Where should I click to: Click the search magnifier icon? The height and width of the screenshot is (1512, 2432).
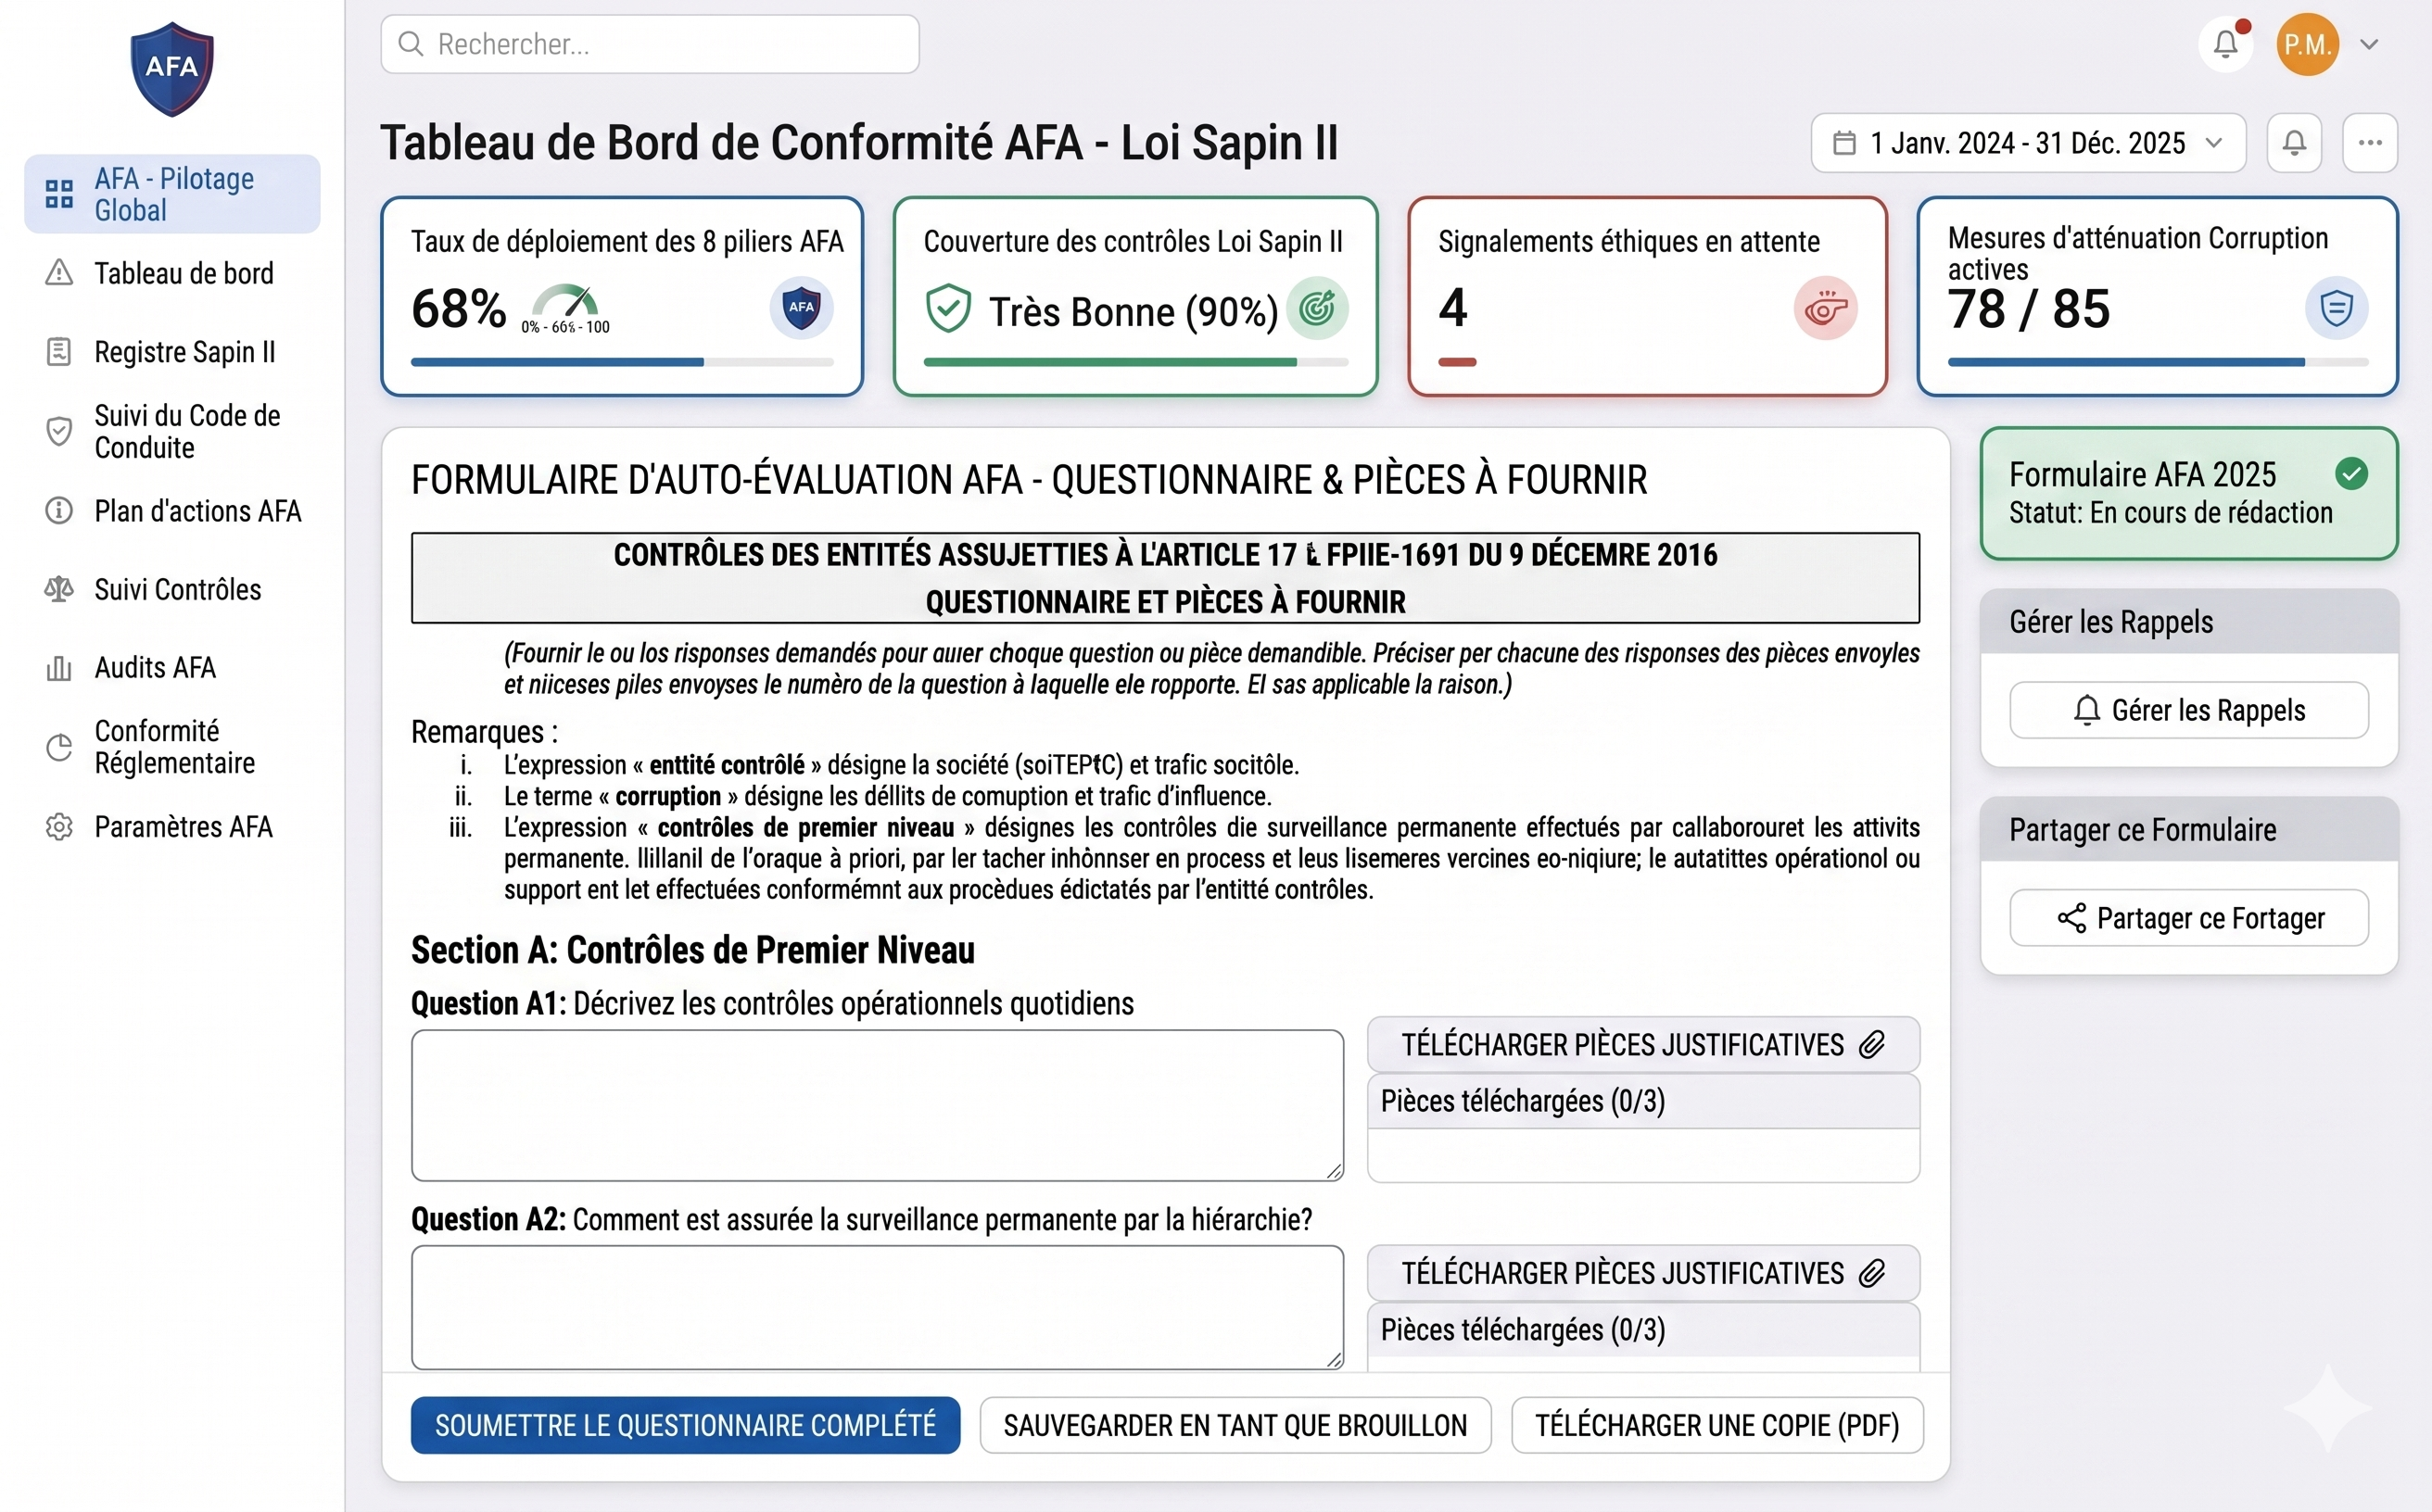[x=411, y=44]
